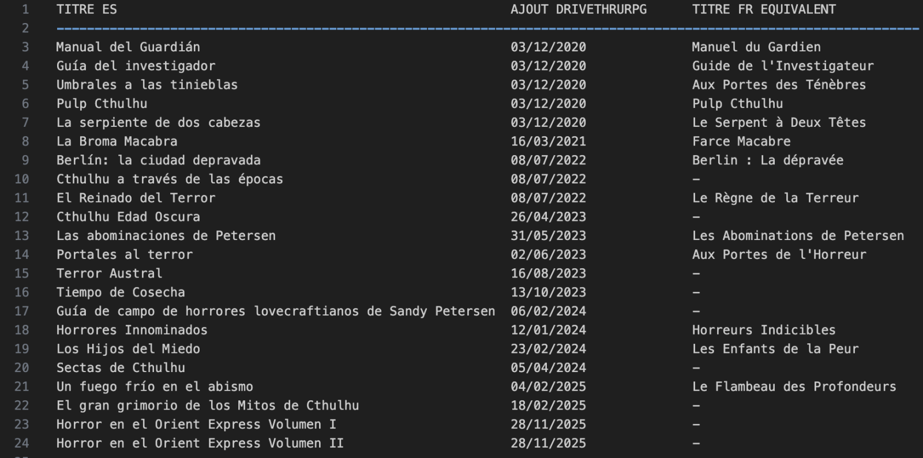Click "Pulp Cthulhu" in the Spanish title column
This screenshot has width=923, height=458.
point(102,104)
